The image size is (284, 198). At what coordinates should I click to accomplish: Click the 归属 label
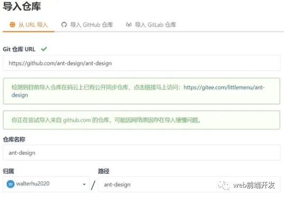tap(9, 171)
